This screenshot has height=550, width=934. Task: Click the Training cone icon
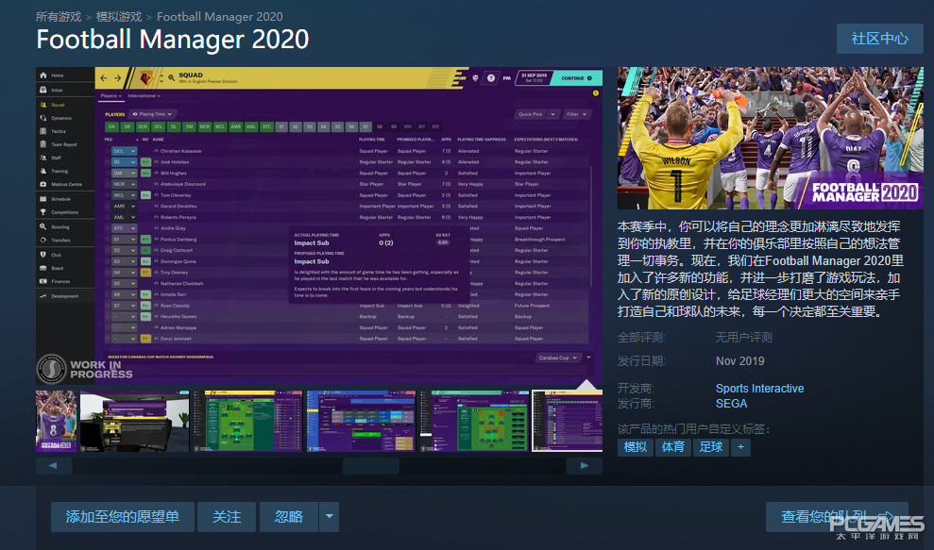click(x=42, y=171)
